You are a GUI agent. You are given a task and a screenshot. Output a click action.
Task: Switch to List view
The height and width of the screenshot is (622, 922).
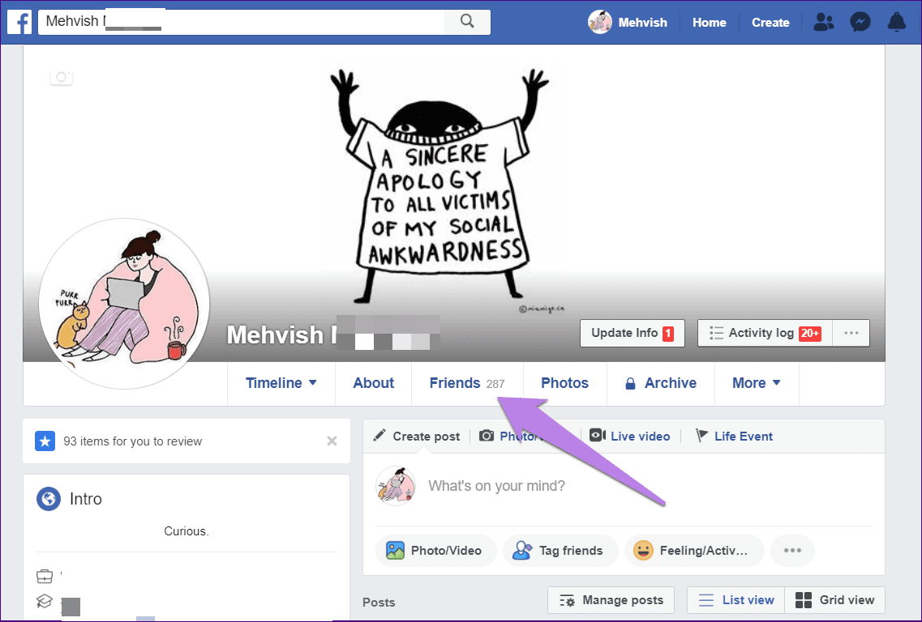pyautogui.click(x=735, y=599)
